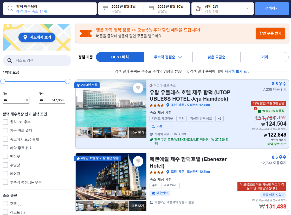Toggle the 에어컨 filter checkbox
291x215 pixels.
point(5,174)
